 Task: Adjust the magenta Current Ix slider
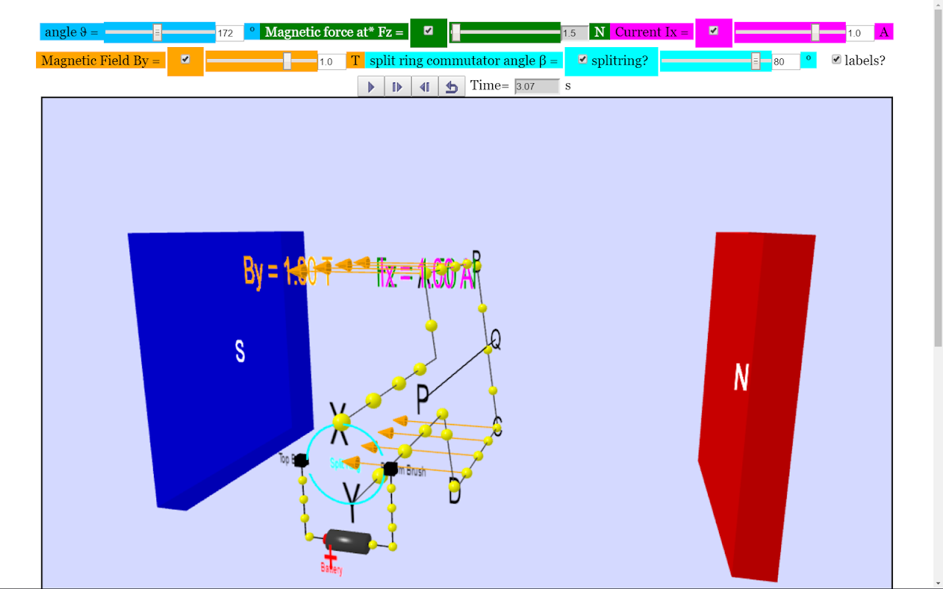point(790,32)
